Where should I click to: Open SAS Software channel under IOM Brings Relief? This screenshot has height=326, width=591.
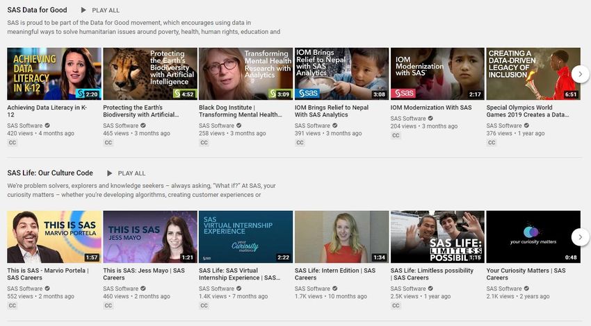click(312, 126)
